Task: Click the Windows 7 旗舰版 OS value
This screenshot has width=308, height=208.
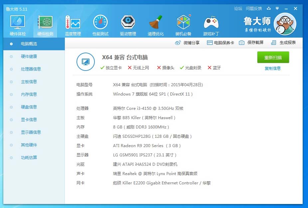Action: click(x=153, y=94)
